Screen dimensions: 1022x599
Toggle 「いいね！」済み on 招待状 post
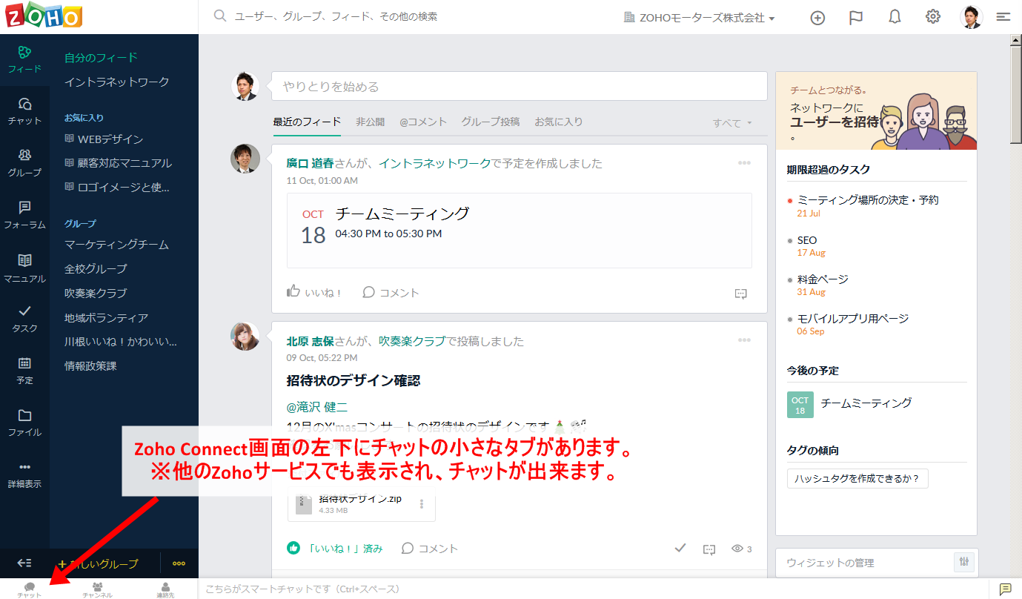tap(335, 549)
